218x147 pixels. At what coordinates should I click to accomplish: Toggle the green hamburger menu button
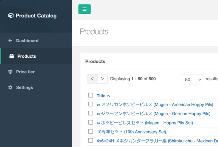(x=85, y=9)
